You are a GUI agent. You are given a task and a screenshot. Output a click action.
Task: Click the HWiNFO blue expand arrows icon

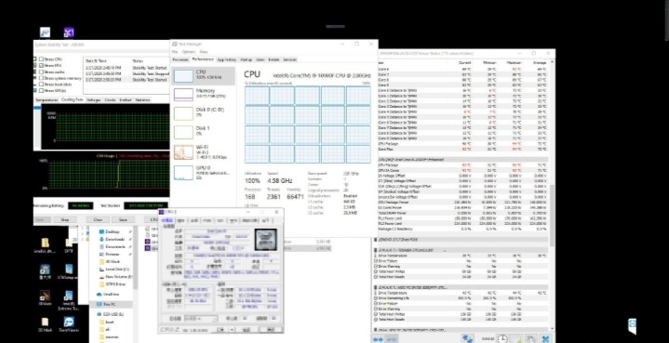pos(378,339)
